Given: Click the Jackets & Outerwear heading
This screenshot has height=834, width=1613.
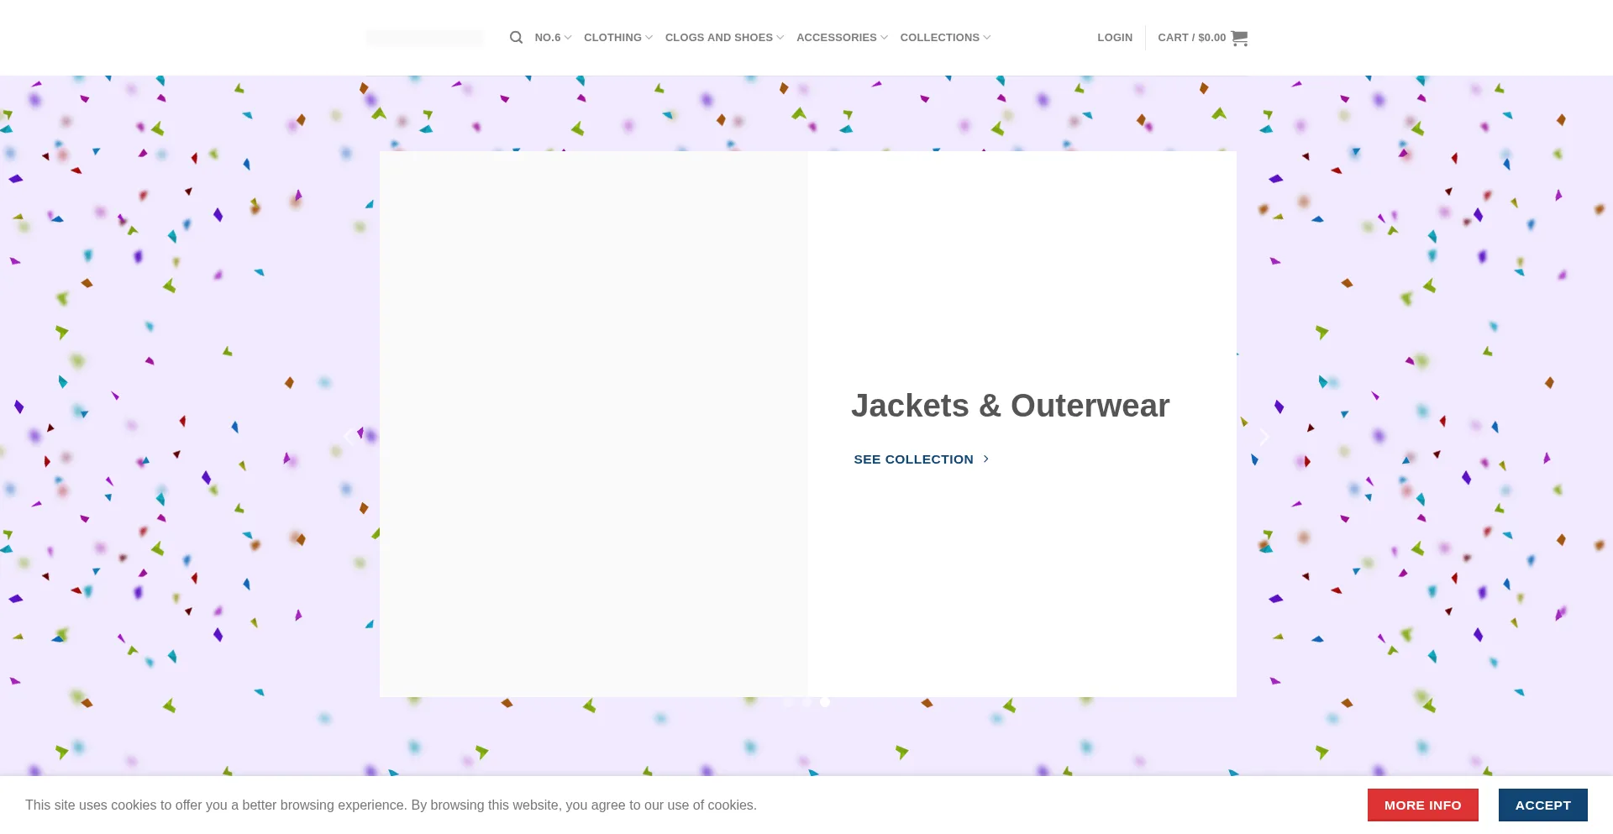Looking at the screenshot, I should pos(1010,406).
